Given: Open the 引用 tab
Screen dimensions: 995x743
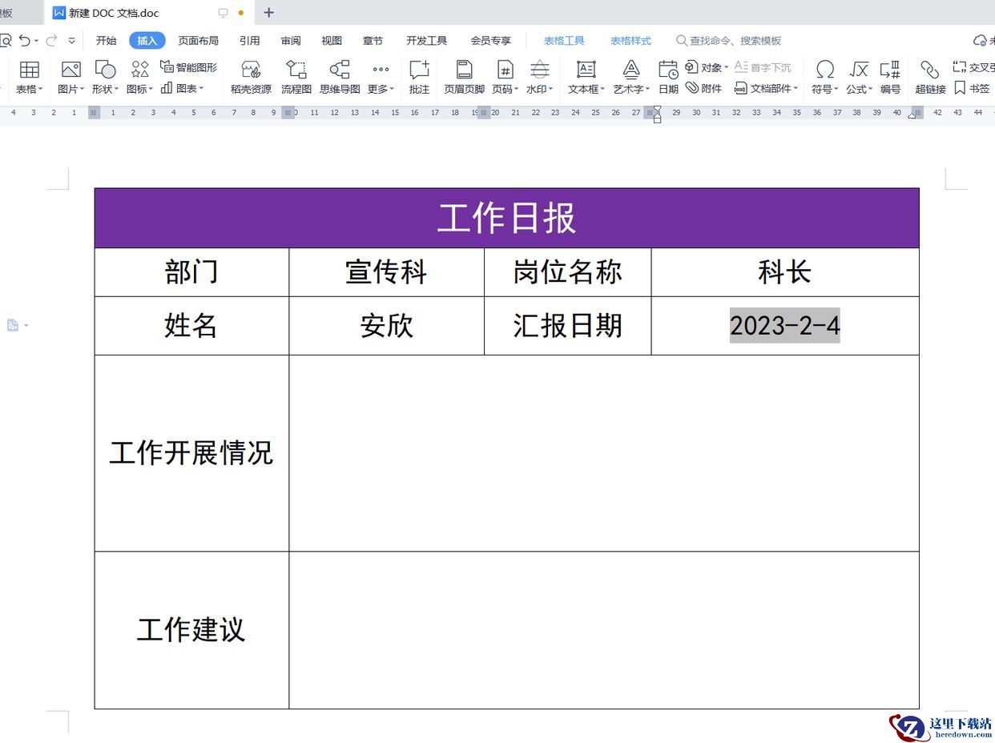Looking at the screenshot, I should point(249,41).
